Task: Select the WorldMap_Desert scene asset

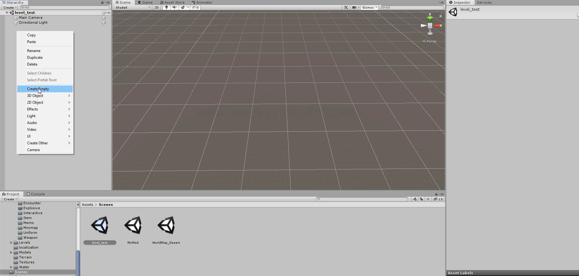Action: pos(166,230)
